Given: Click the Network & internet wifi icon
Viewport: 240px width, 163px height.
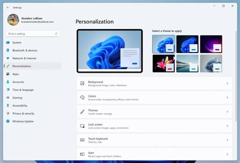Looking at the screenshot, I should pos(8,58).
